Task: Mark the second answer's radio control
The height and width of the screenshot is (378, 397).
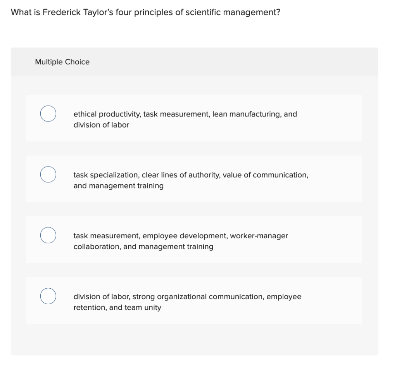Action: 48,174
